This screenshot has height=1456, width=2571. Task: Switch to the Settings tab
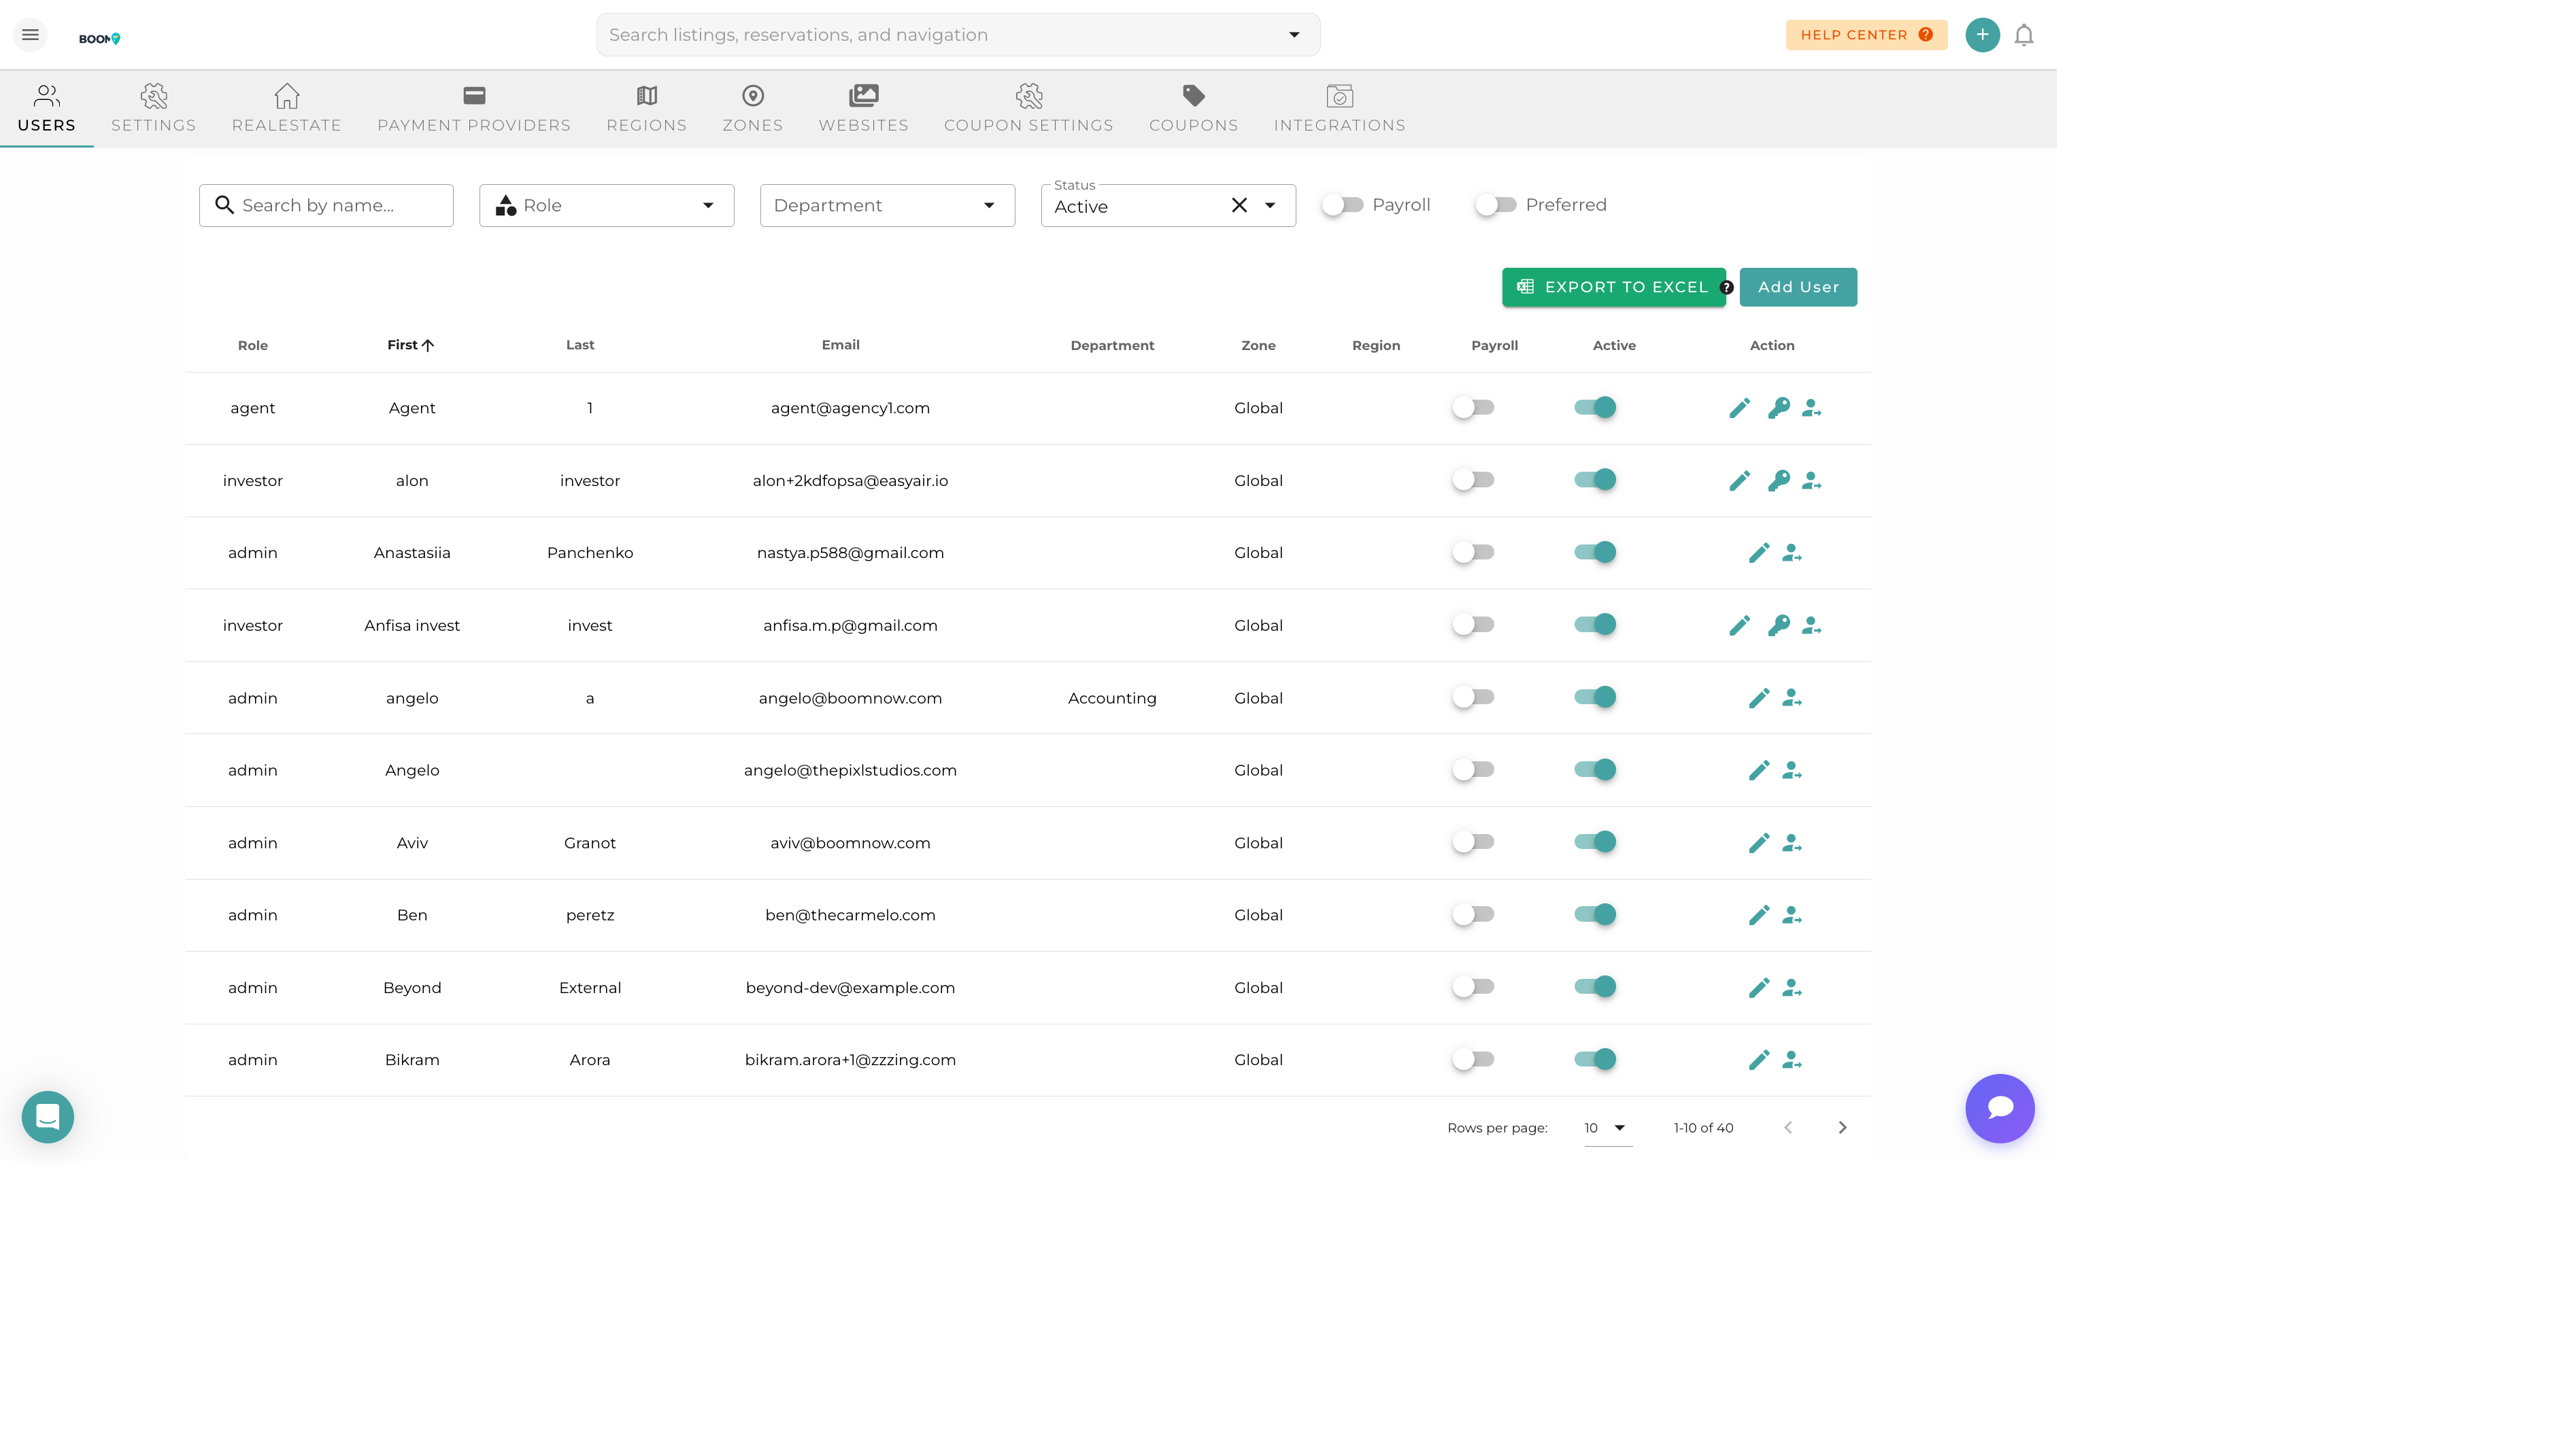coord(153,108)
